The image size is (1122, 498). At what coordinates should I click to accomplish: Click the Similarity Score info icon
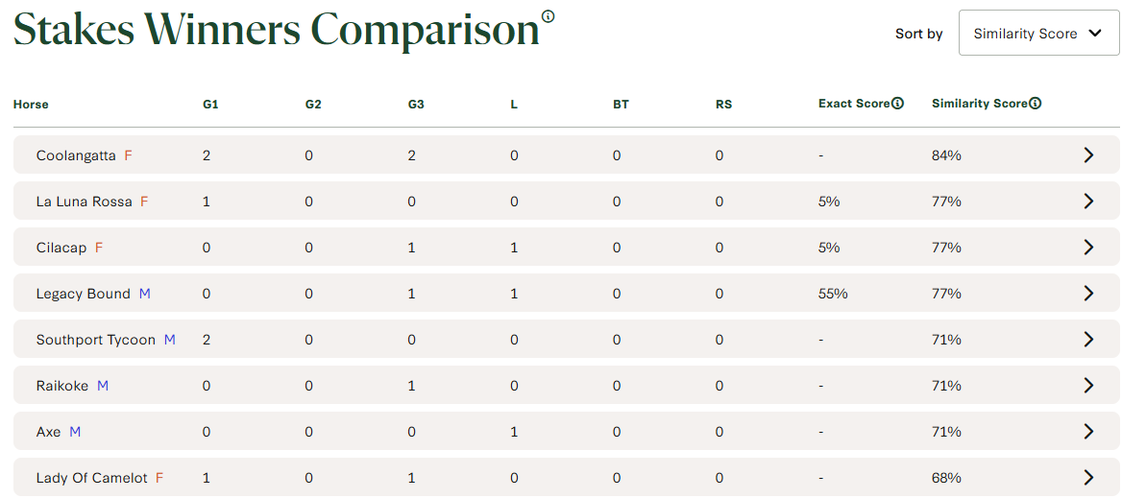click(1036, 104)
